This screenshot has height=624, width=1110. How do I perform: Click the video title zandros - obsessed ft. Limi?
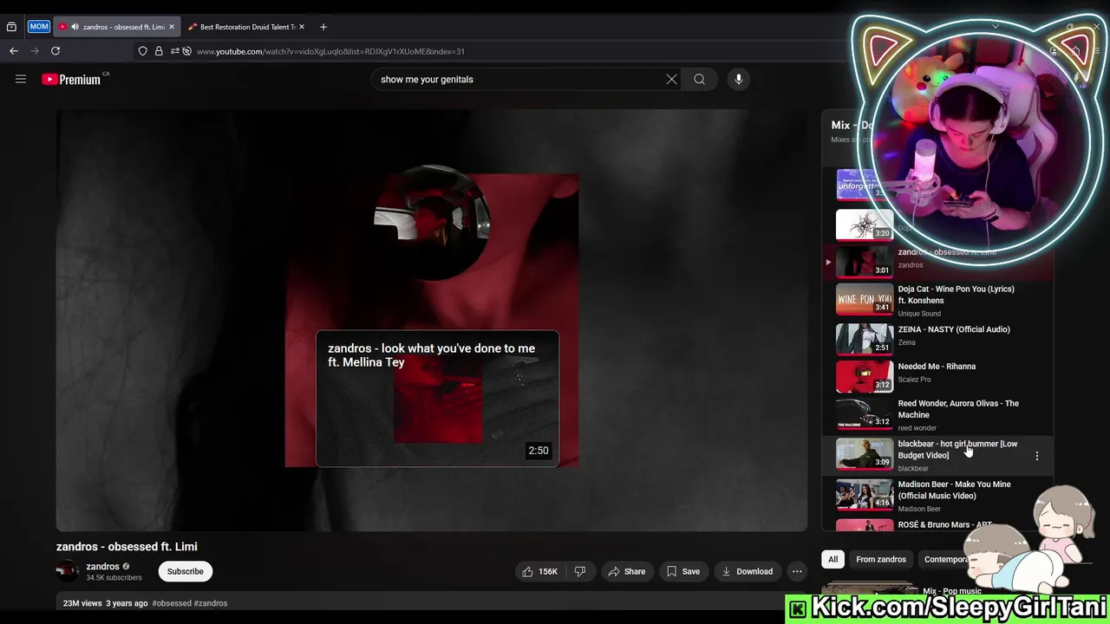click(127, 547)
